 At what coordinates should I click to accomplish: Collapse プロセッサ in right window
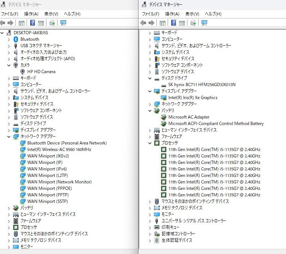coord(150,143)
